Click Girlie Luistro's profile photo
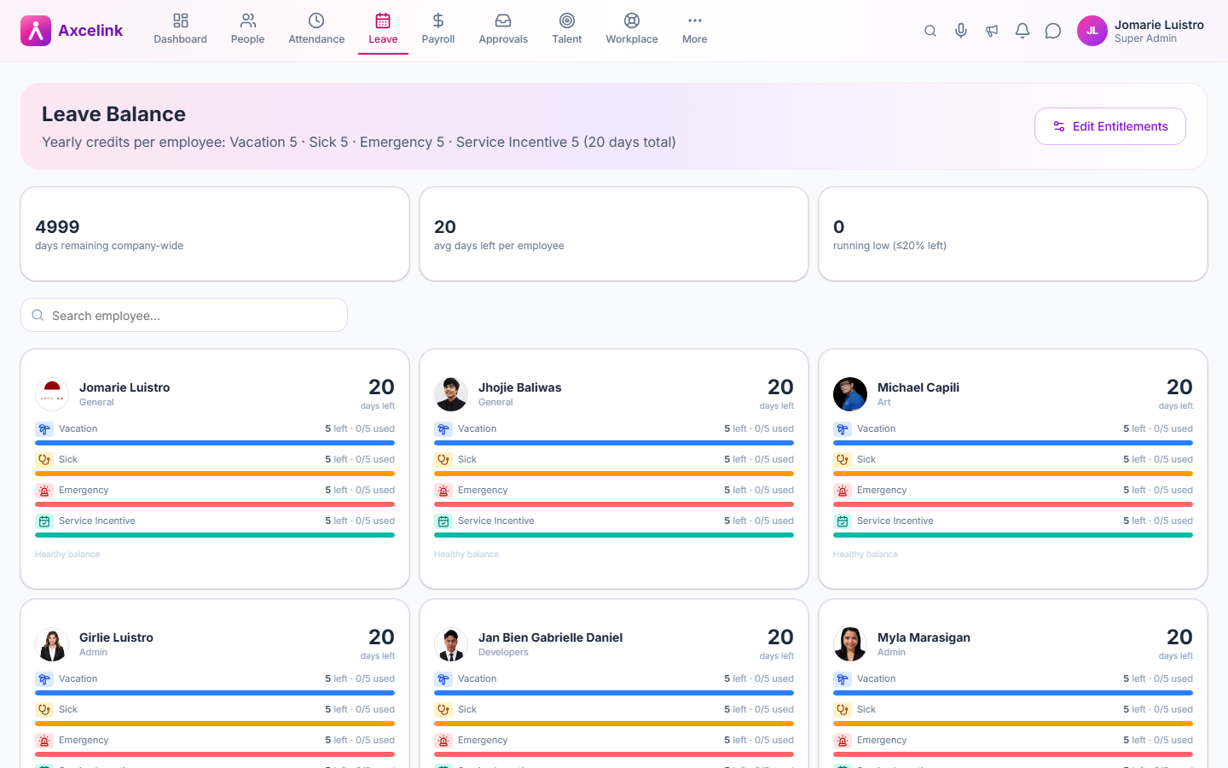This screenshot has width=1228, height=768. (52, 644)
